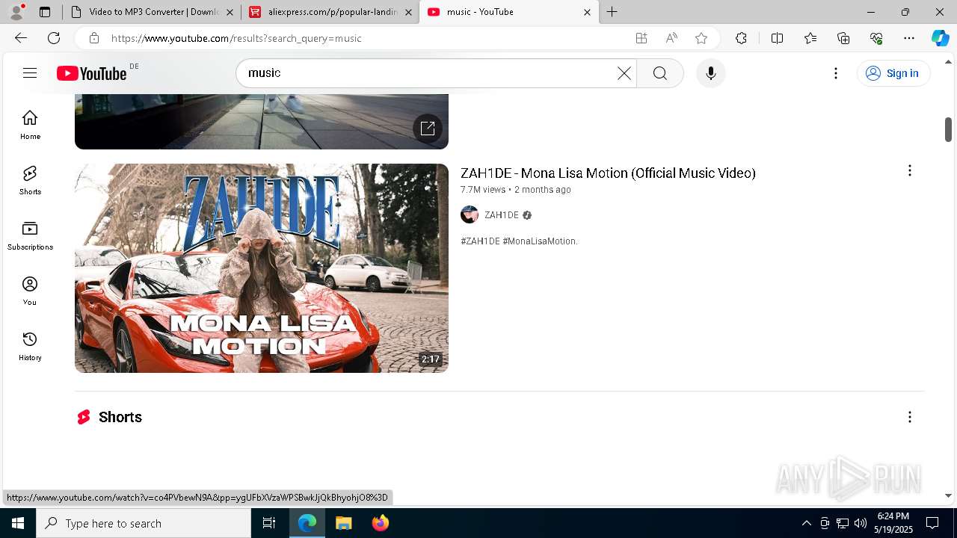Toggle split screen view
The image size is (957, 538).
777,38
